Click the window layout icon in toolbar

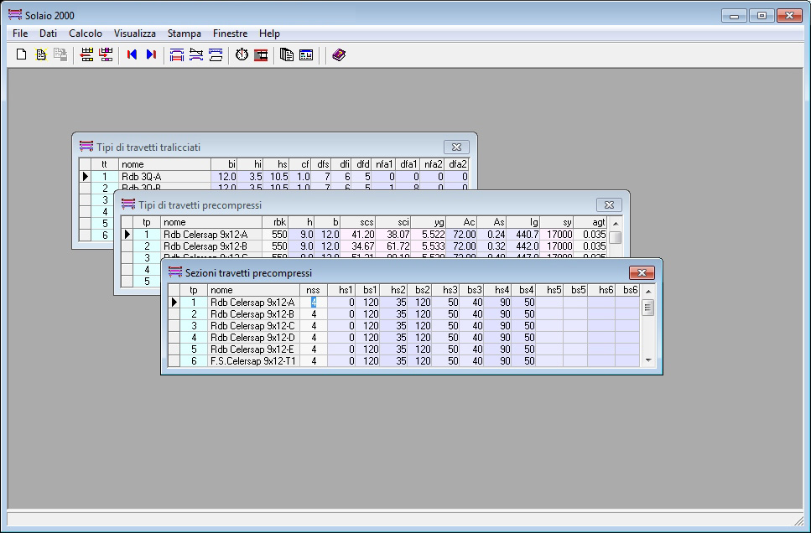(x=306, y=54)
